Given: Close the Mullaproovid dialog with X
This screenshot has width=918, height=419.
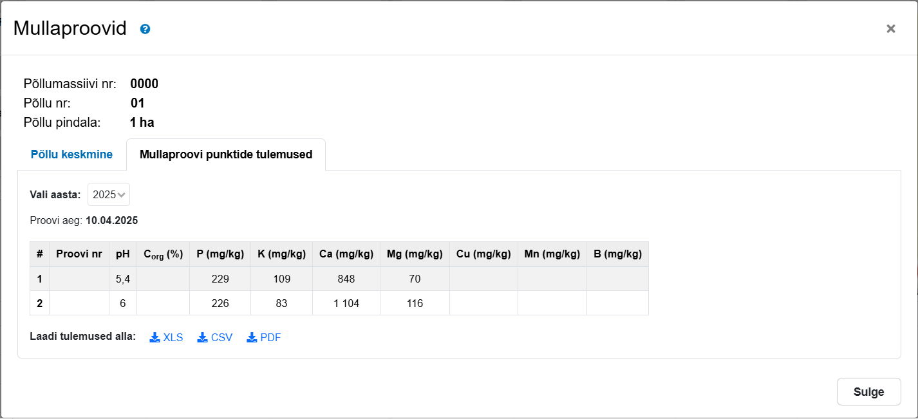Looking at the screenshot, I should 890,28.
